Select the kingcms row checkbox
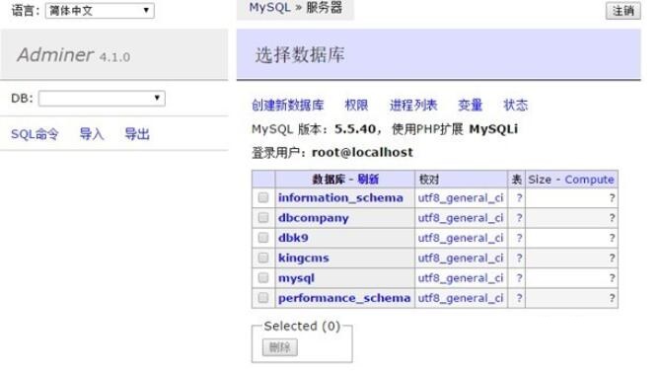660x372 pixels. point(263,258)
